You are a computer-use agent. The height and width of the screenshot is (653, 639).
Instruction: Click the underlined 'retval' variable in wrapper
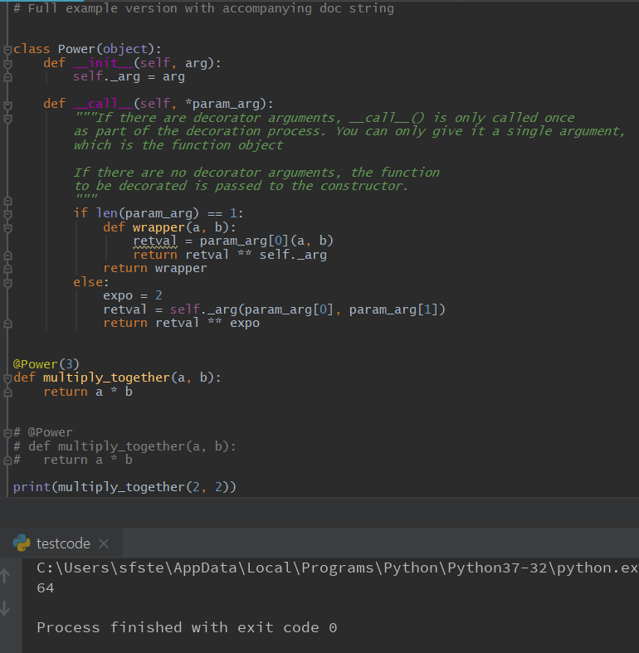155,241
